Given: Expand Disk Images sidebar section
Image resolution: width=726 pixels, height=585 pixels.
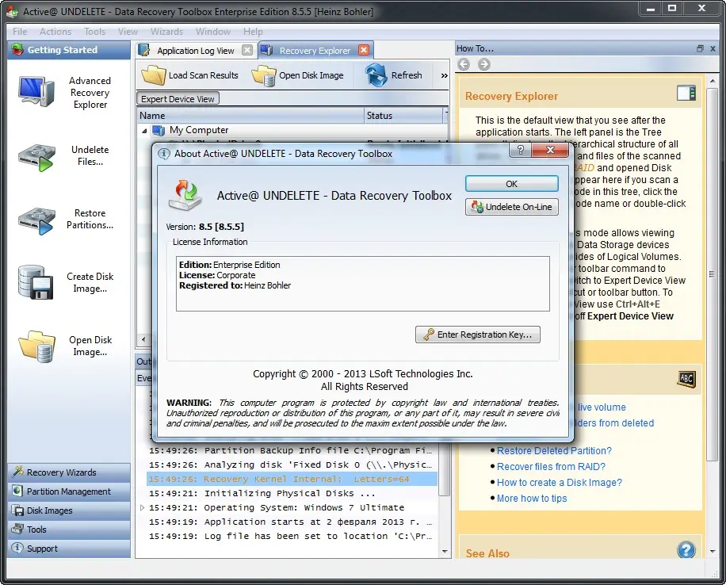Looking at the screenshot, I should click(x=68, y=510).
